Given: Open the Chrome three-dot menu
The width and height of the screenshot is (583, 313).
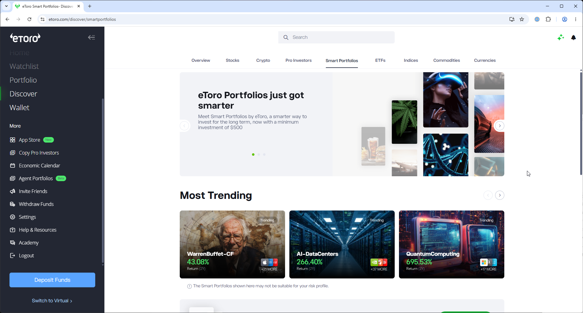Looking at the screenshot, I should pyautogui.click(x=576, y=19).
